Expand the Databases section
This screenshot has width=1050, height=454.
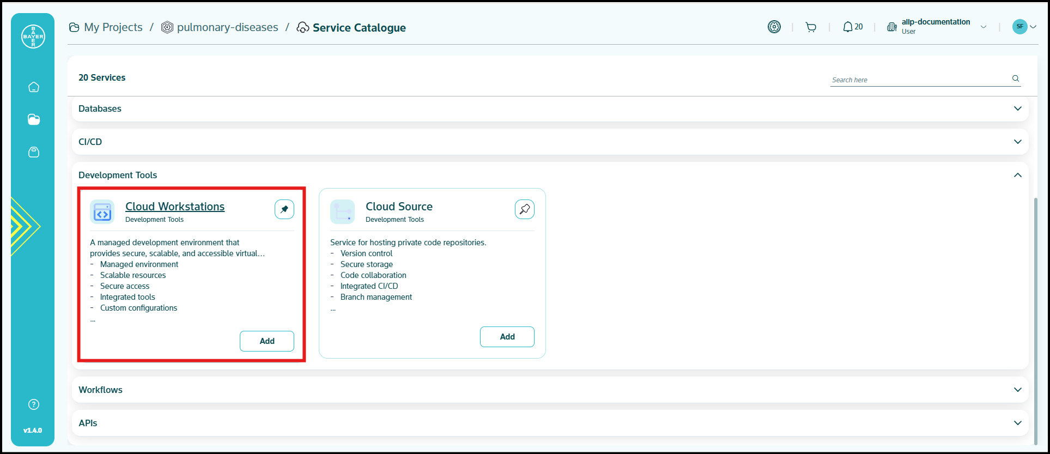[1017, 108]
